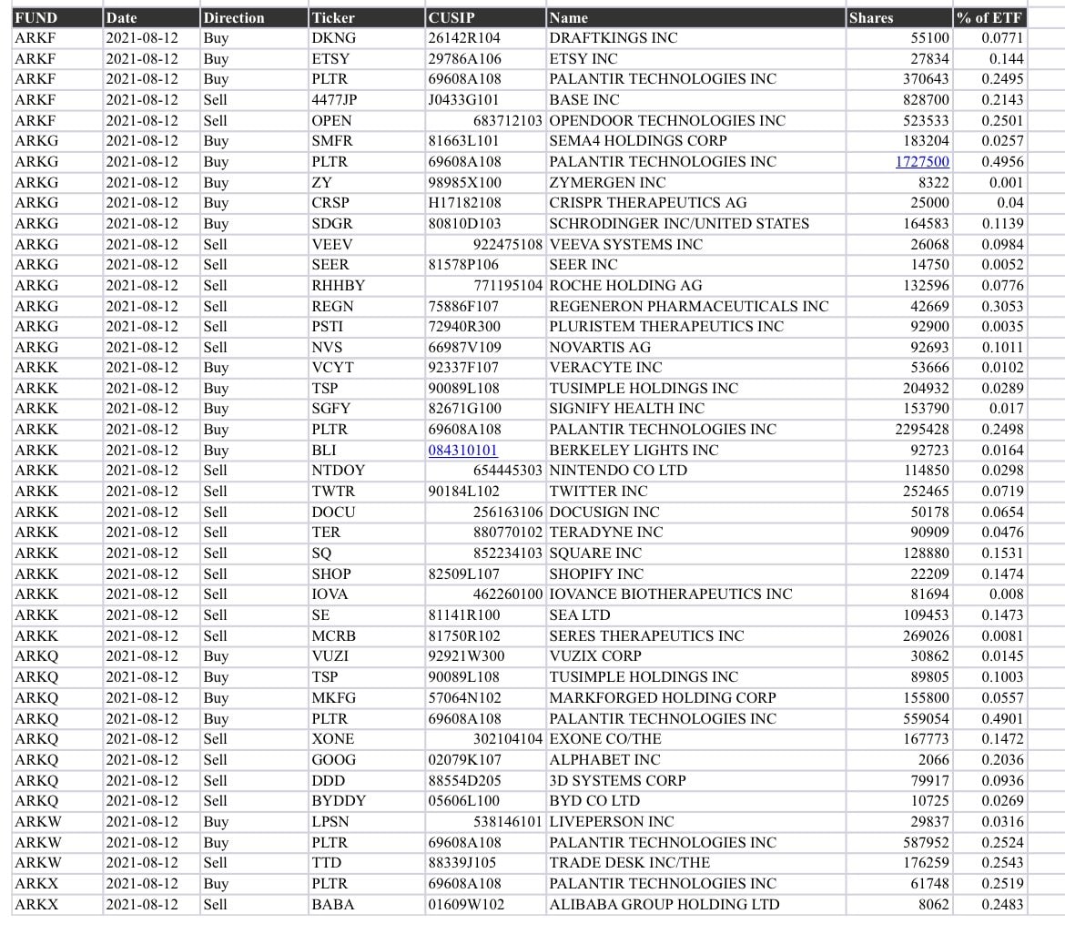The height and width of the screenshot is (934, 1065).
Task: Click the MKFG ticker cell
Action: point(367,697)
